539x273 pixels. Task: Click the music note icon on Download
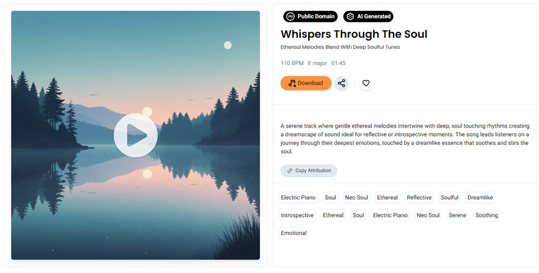pos(292,83)
